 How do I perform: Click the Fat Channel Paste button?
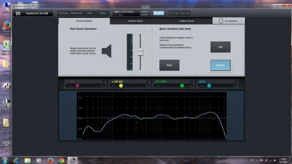pyautogui.click(x=144, y=14)
